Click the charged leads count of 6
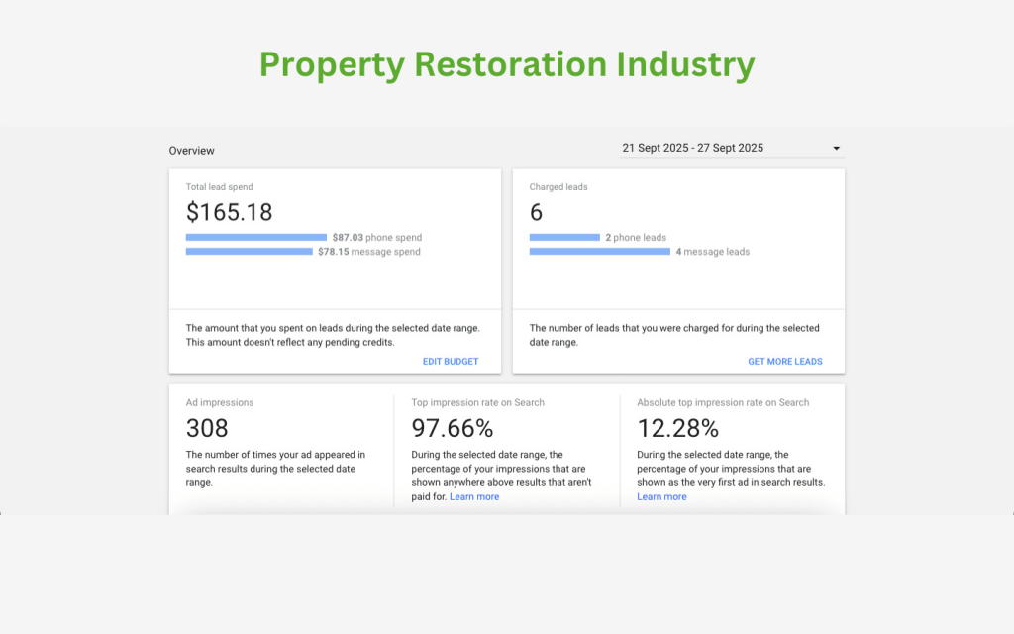This screenshot has width=1014, height=634. [x=536, y=212]
